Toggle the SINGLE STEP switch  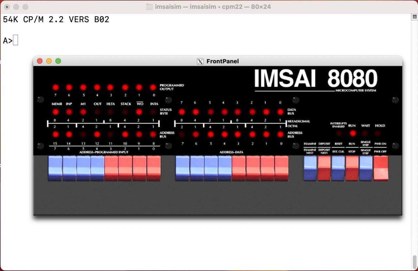click(365, 168)
